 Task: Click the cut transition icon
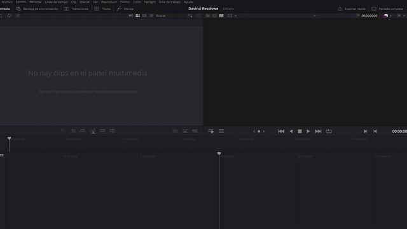tap(176, 131)
